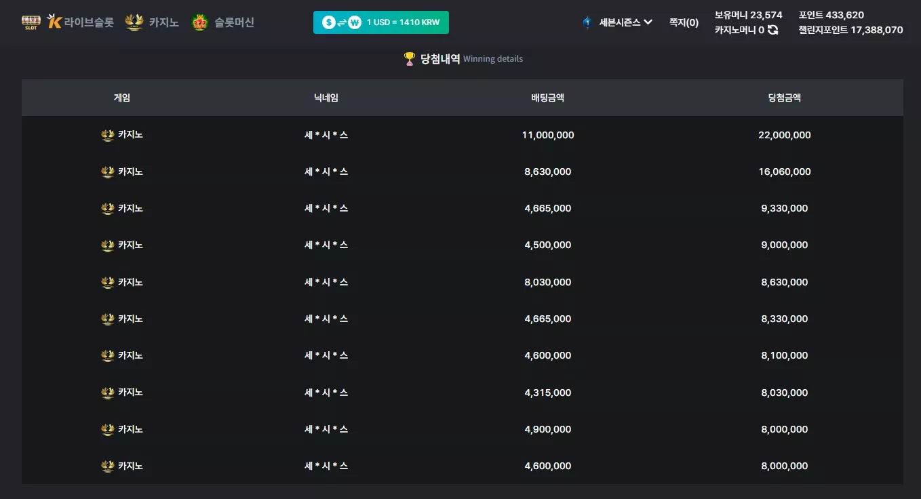
Task: Click the blue gem user level icon
Action: 587,22
